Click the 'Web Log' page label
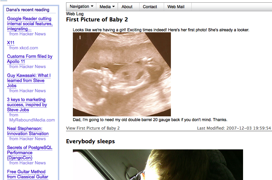The image size is (272, 180). pyautogui.click(x=75, y=14)
